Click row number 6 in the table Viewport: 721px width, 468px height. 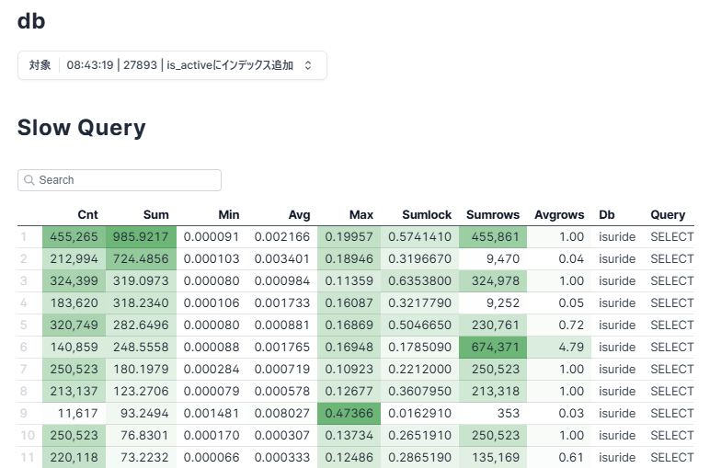tap(24, 348)
